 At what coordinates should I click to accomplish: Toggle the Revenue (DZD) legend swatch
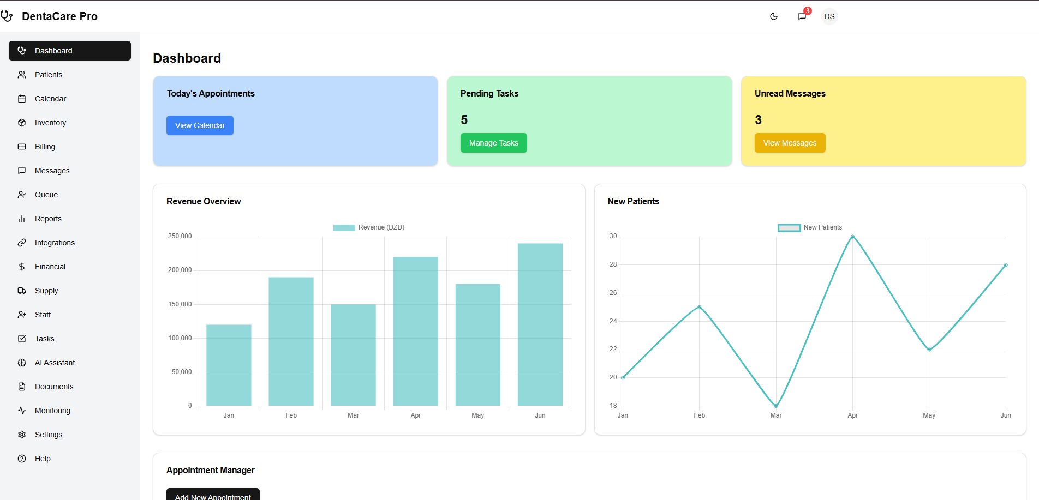pos(344,227)
